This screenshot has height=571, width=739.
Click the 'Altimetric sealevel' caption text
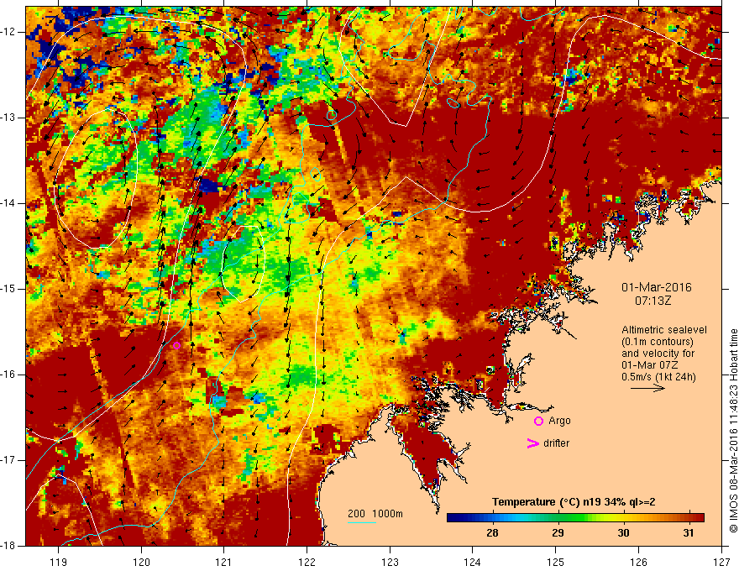point(664,330)
